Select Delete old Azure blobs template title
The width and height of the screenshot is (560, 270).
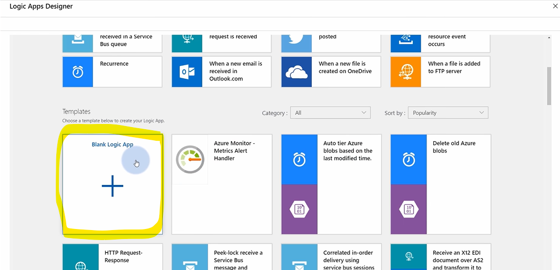click(454, 147)
